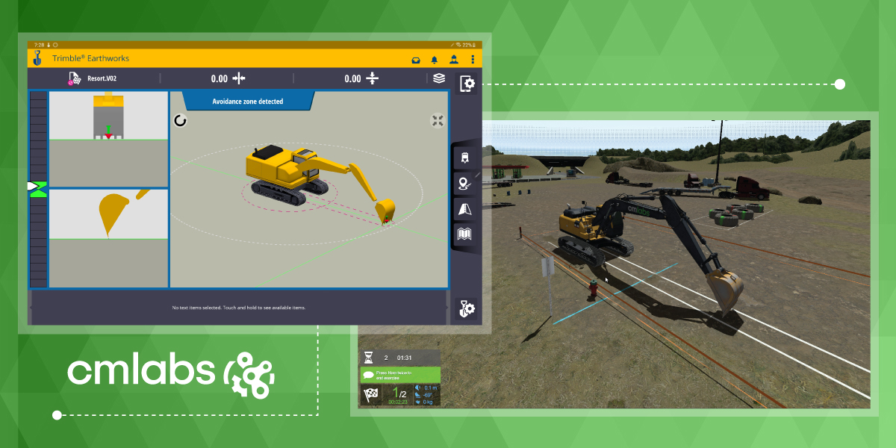Select the bucket side profile view
The width and height of the screenshot is (896, 448).
pos(108,214)
